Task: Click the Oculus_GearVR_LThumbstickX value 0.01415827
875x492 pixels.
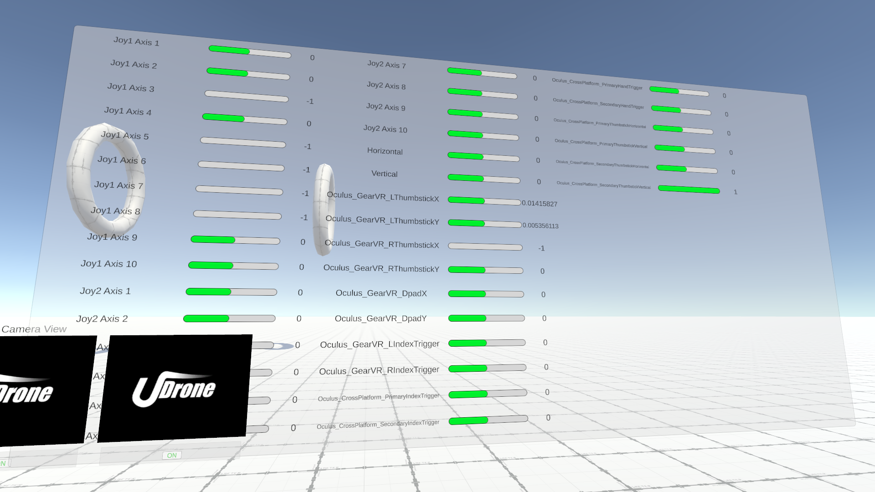Action: tap(540, 204)
